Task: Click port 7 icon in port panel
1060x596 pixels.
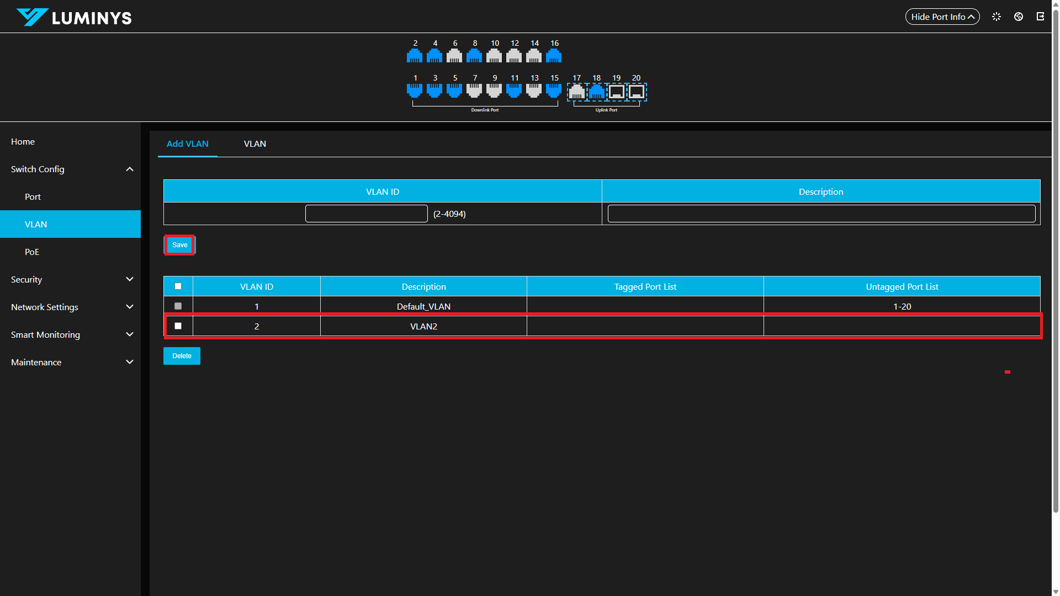Action: coord(474,91)
